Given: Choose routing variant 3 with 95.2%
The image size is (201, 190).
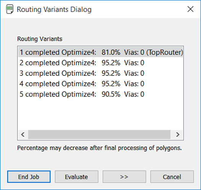Looking at the screenshot, I should click(x=100, y=73).
